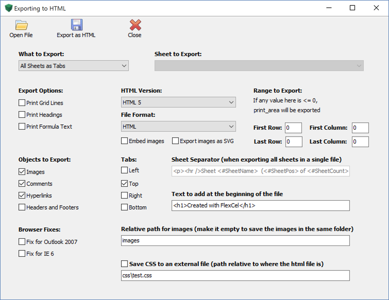Click the relative path for images field
Image resolution: width=389 pixels, height=300 pixels.
pos(235,241)
